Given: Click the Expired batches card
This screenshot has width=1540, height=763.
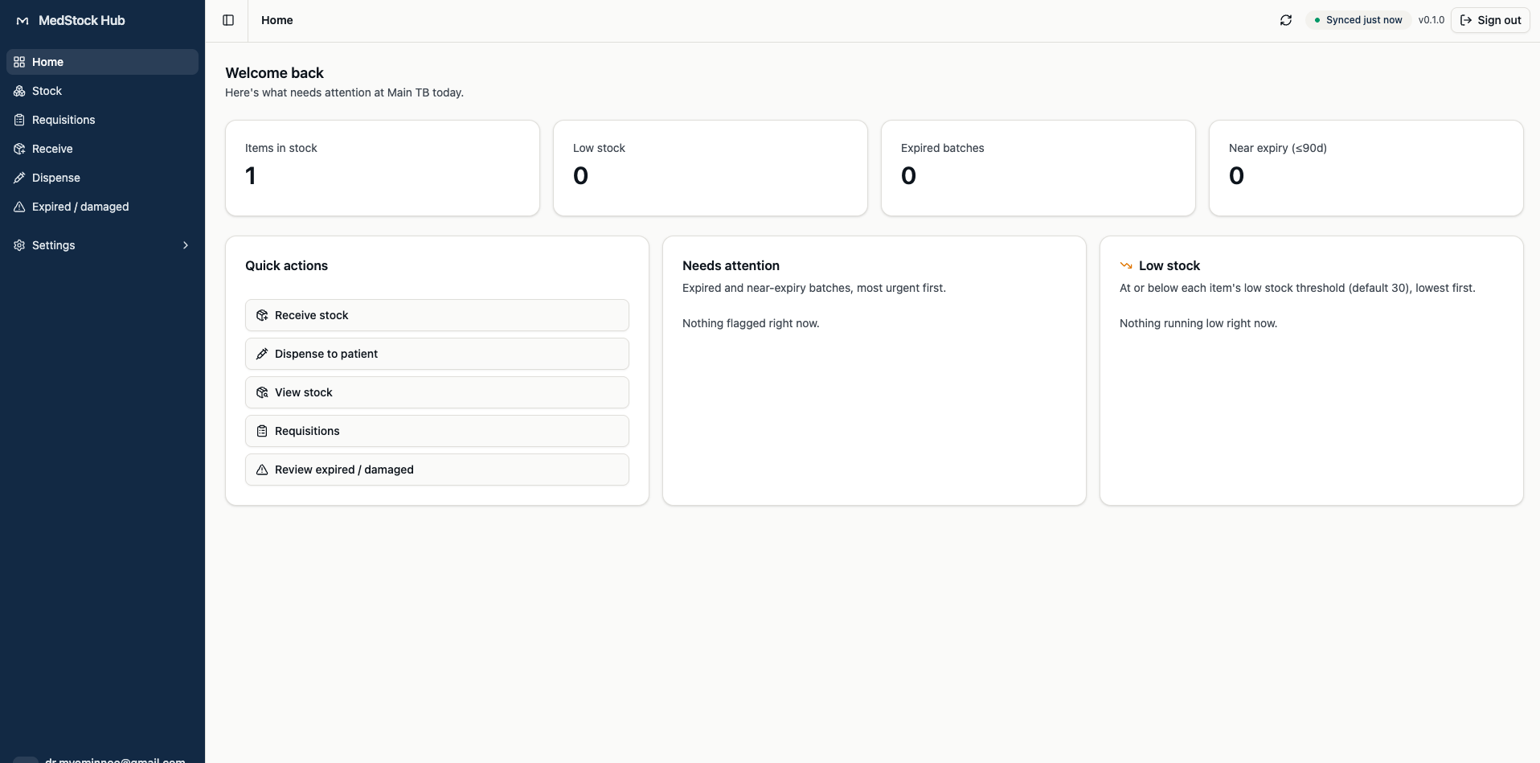Looking at the screenshot, I should click(x=1038, y=168).
